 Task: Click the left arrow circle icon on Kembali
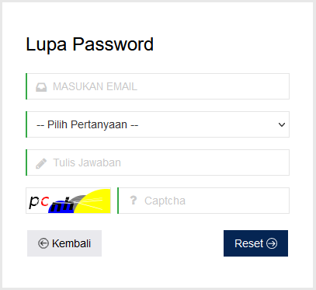(x=43, y=243)
